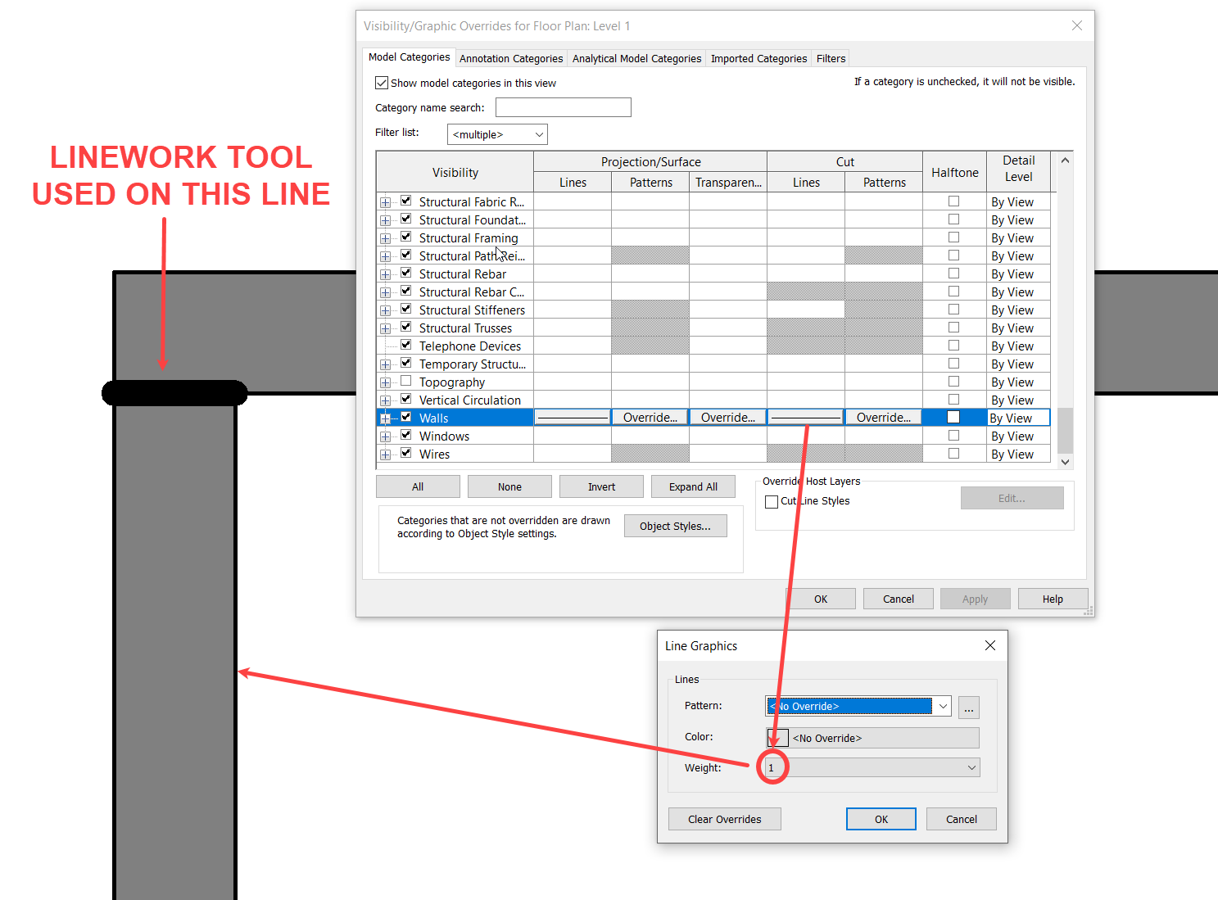Enable the Topography category checkbox

(x=406, y=381)
